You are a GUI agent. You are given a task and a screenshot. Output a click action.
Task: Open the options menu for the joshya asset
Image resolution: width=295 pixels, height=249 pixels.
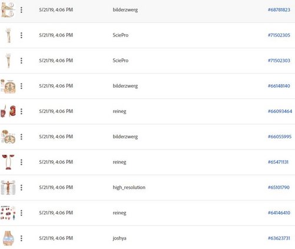(x=21, y=238)
